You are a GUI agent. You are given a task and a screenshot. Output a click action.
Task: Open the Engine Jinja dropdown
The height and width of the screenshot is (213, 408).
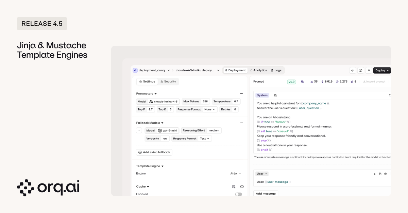click(236, 174)
